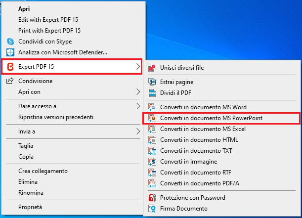Choose Ripristina versioni precedenti
Viewport: 302px width, 218px height.
(x=73, y=117)
